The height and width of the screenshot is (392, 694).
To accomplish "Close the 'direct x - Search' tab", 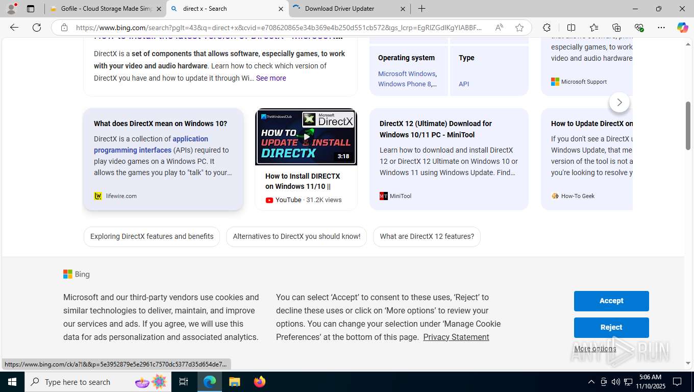I will (281, 9).
